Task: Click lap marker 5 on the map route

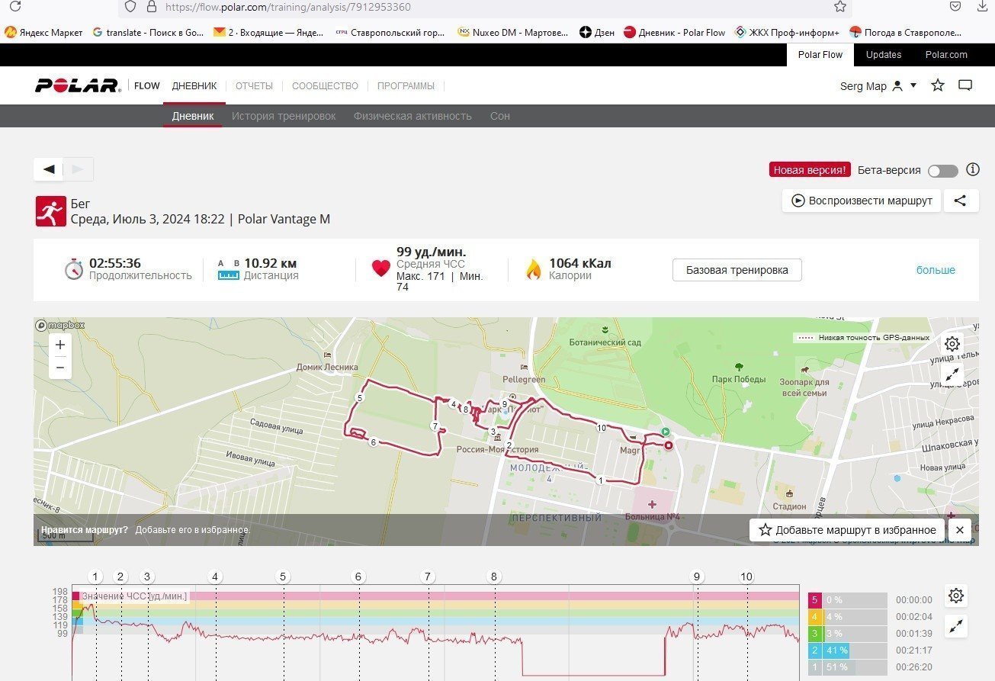Action: click(x=360, y=398)
